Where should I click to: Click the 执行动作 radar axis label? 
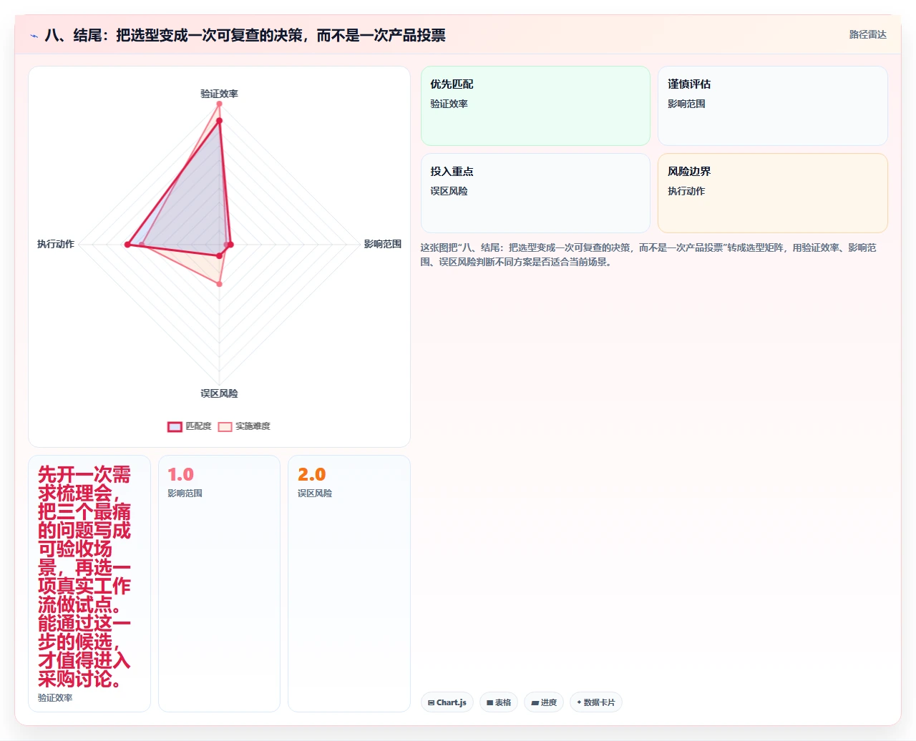pyautogui.click(x=56, y=244)
